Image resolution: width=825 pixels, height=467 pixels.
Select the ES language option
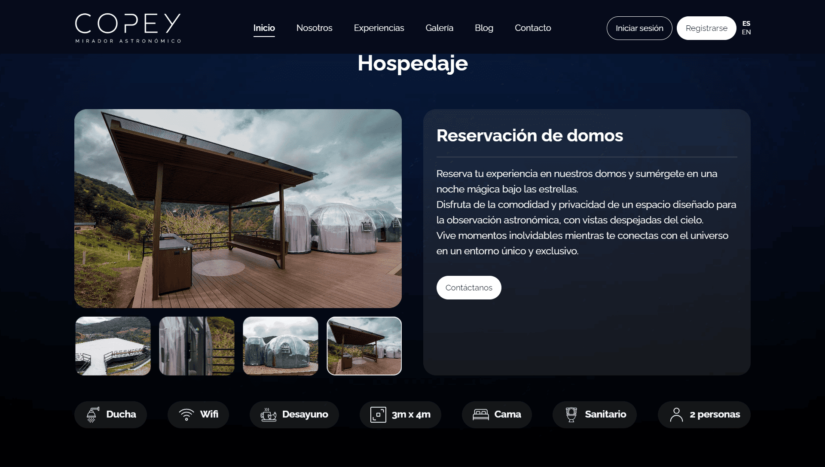[746, 24]
